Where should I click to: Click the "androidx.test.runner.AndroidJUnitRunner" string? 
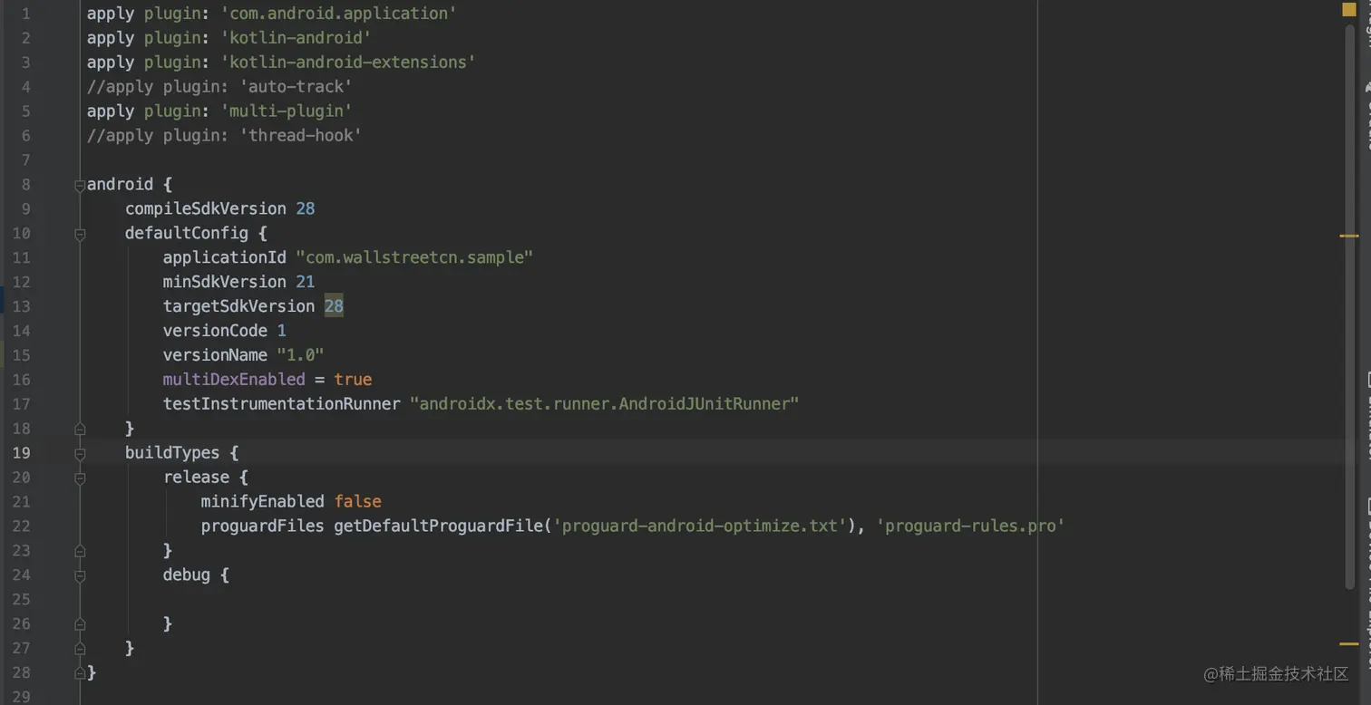pyautogui.click(x=605, y=405)
